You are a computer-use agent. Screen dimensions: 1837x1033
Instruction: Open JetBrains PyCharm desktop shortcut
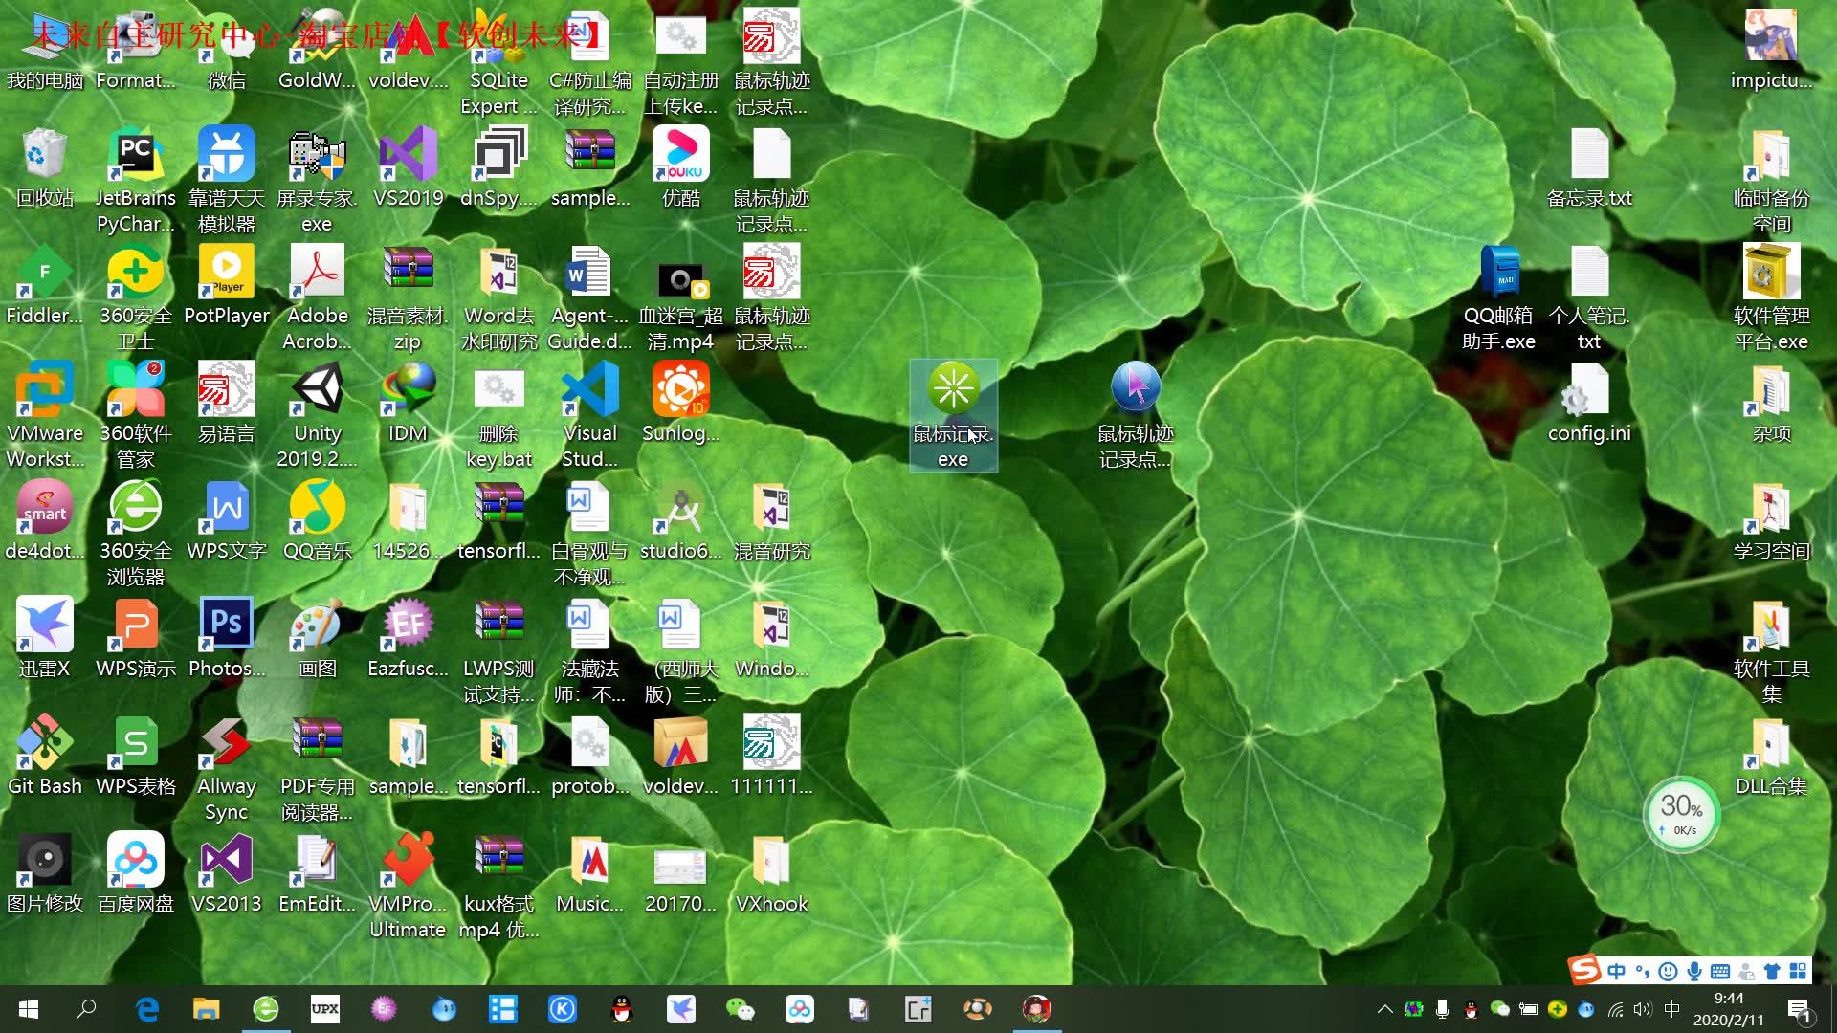(135, 180)
